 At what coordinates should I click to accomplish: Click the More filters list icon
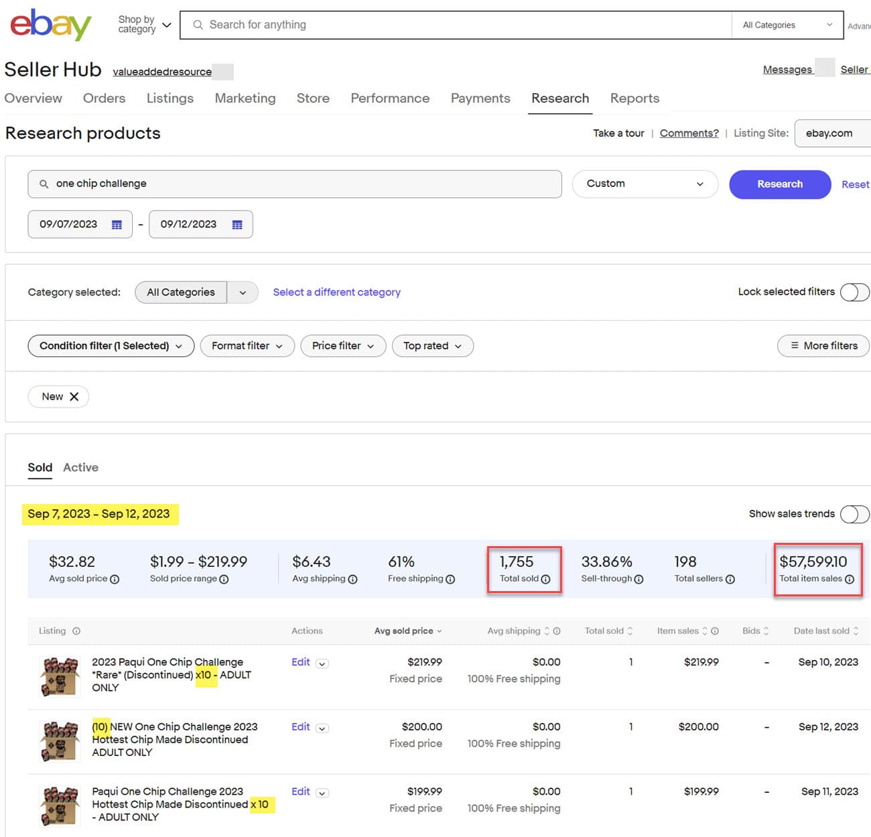[795, 346]
